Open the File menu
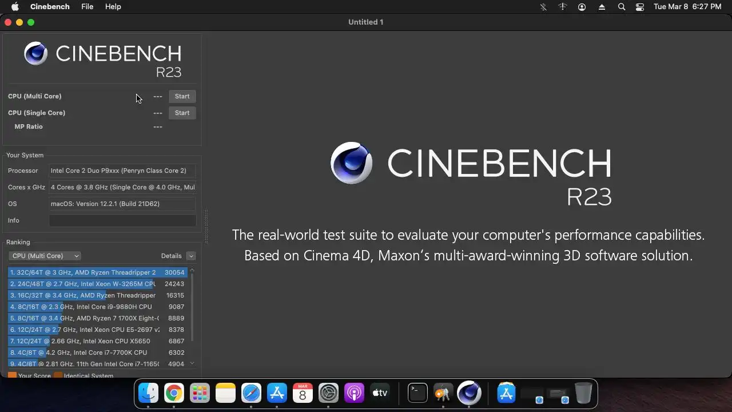The height and width of the screenshot is (412, 732). [87, 7]
